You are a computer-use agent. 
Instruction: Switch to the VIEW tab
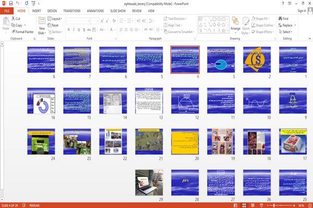click(151, 11)
